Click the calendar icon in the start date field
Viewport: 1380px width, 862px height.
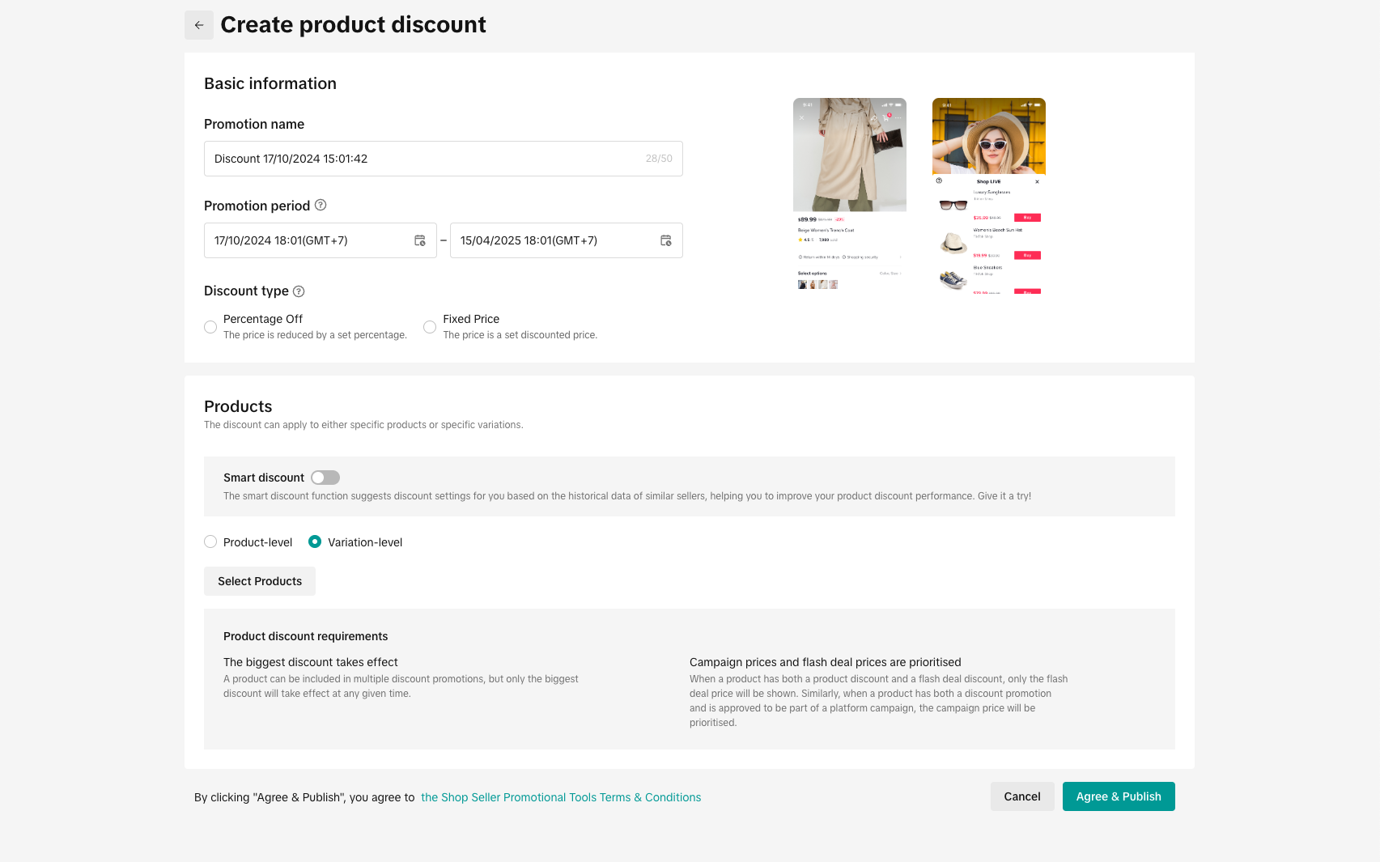coord(420,240)
